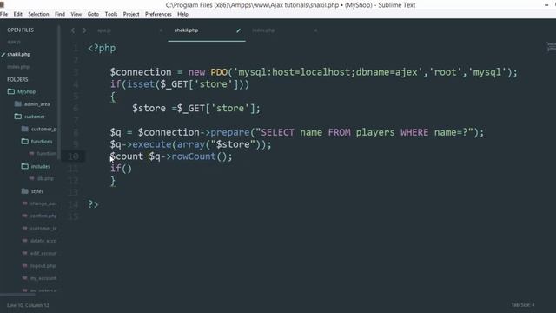Screen dimensions: 556x313
Task: Open the Help menu
Action: (x=182, y=14)
